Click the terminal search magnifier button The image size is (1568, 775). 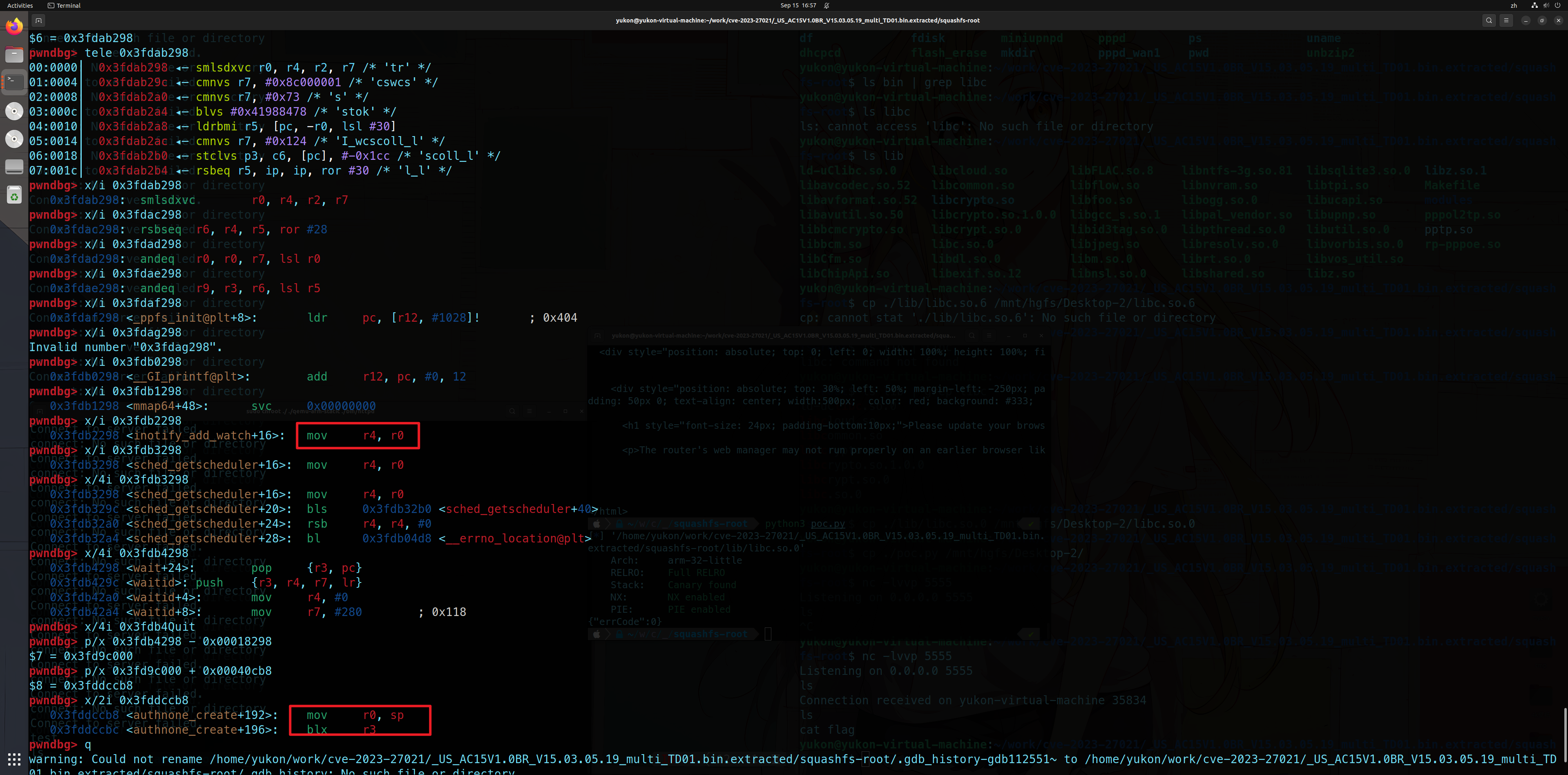1489,20
